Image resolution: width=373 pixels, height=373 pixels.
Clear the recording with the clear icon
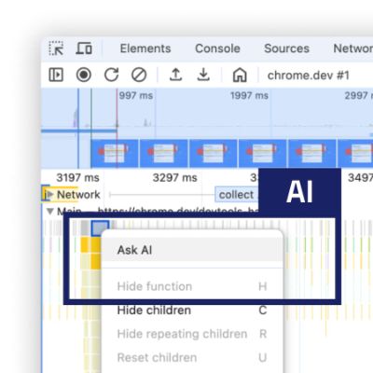(x=139, y=75)
